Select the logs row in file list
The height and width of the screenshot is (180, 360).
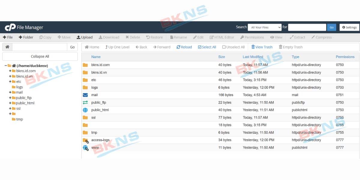coord(220,87)
